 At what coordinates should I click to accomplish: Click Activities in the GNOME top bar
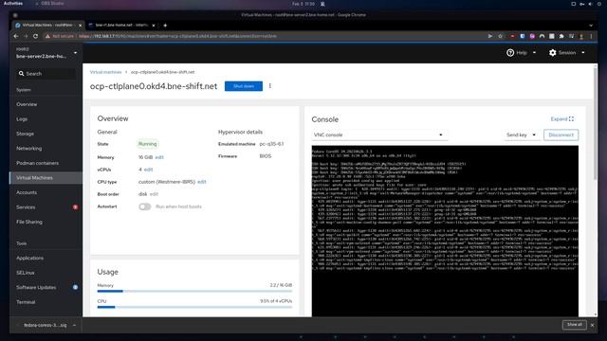click(13, 4)
